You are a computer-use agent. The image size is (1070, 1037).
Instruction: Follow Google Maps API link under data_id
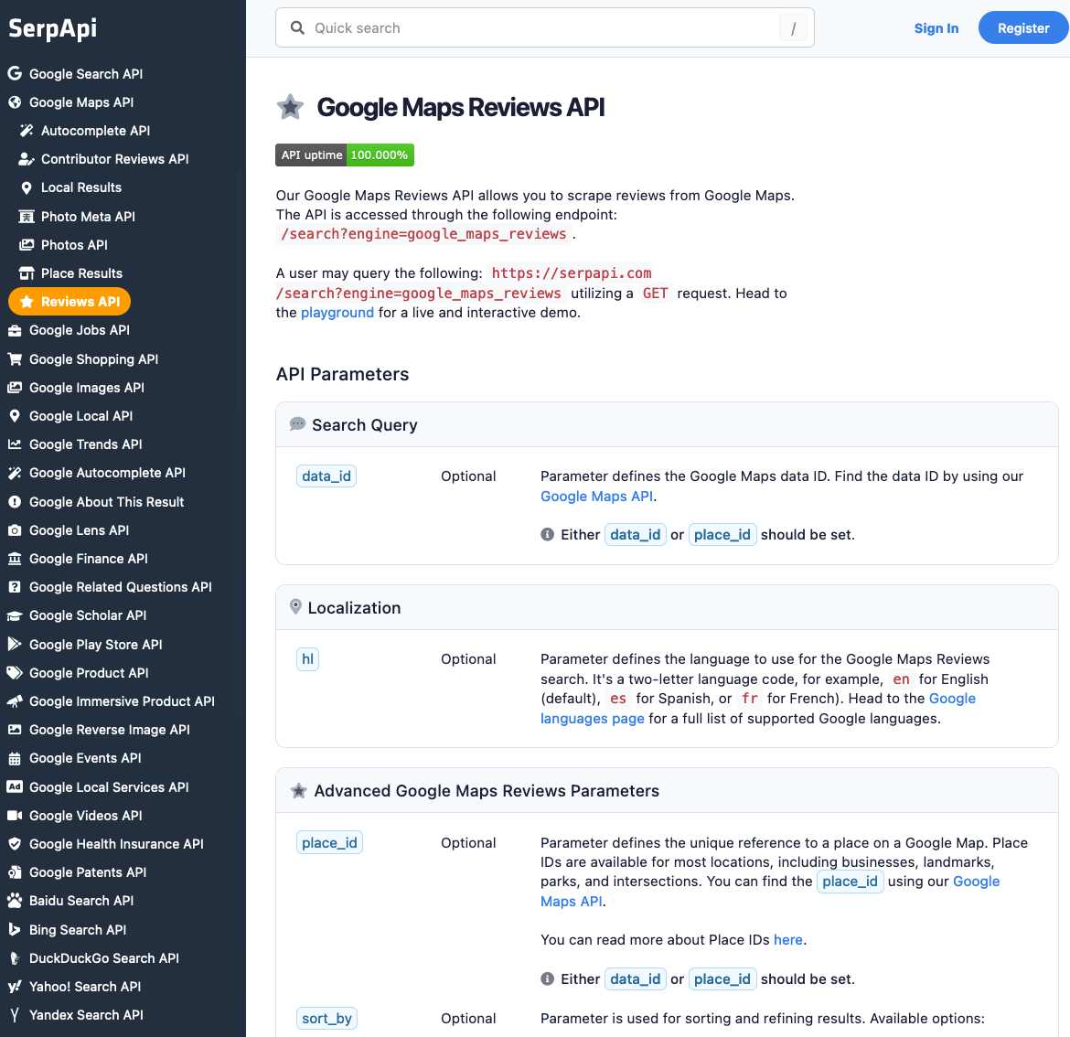click(x=596, y=497)
